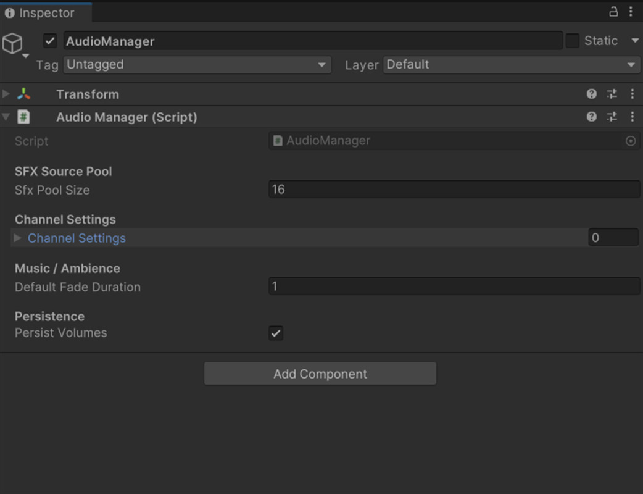Click the Channel Settings array size field
643x494 pixels.
pos(613,238)
